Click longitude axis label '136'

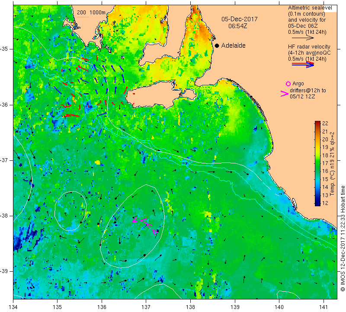tap(102, 307)
